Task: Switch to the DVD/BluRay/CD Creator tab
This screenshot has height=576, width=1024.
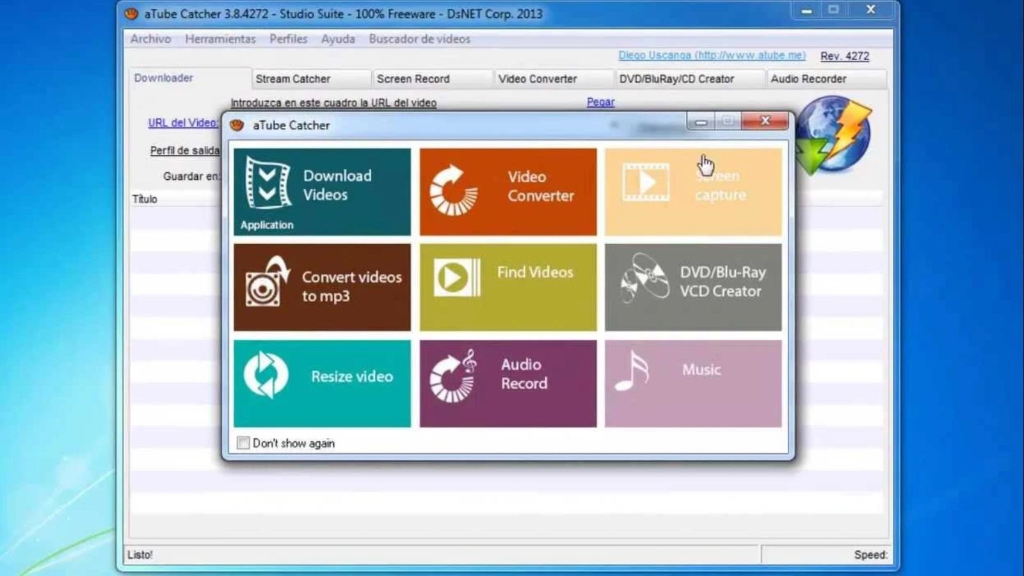Action: click(x=690, y=79)
